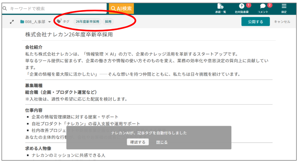
Task: Select the 26年度新卒採用 tag chip
Action: [87, 22]
